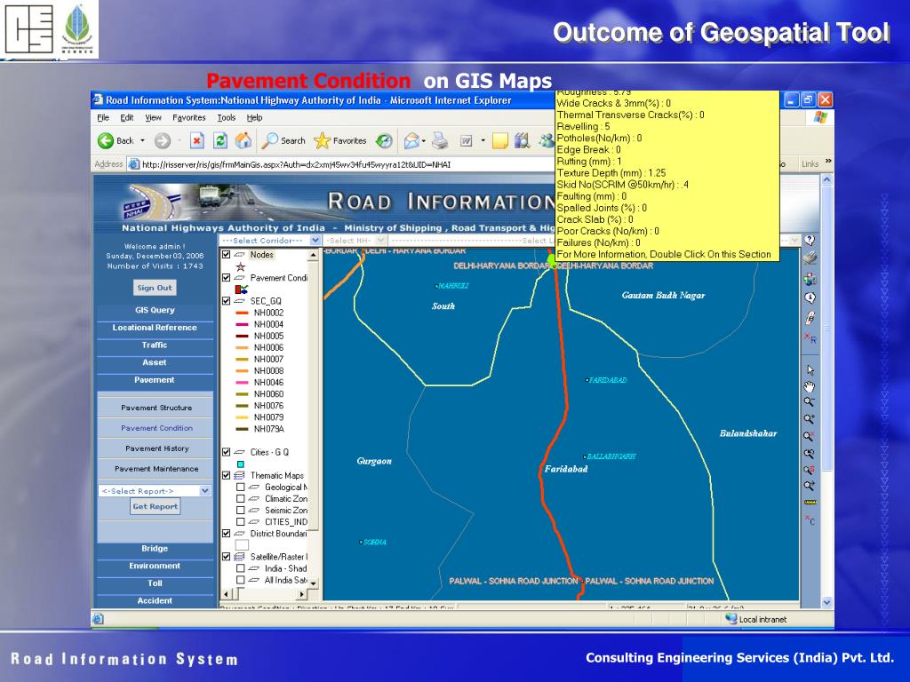Click the History toolbar icon
Viewport: 910px width, 682px height.
pyautogui.click(x=384, y=140)
